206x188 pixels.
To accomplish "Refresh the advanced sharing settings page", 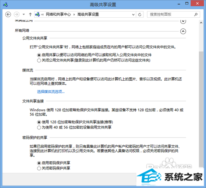I will [x=140, y=14].
